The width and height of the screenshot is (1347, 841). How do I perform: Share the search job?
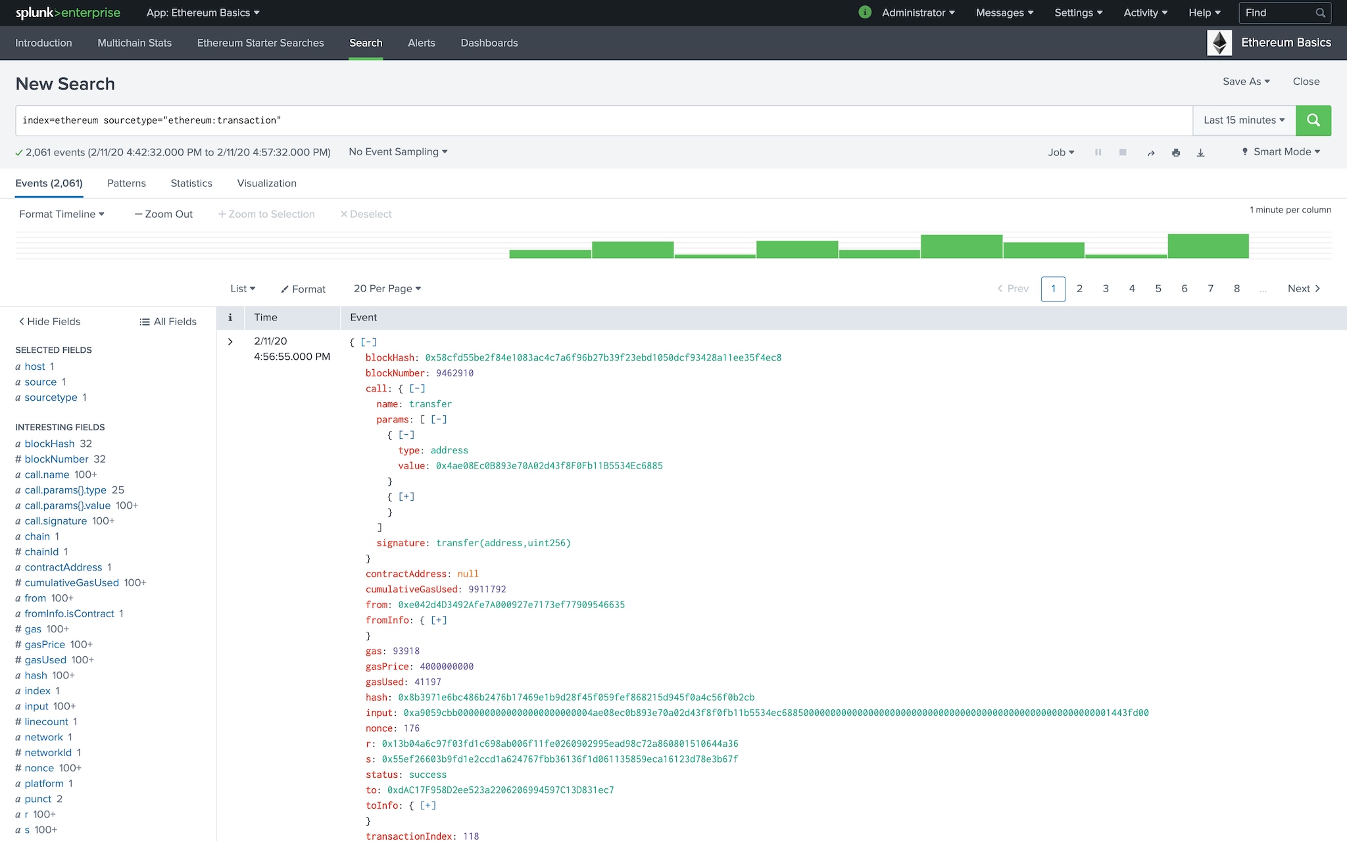(x=1150, y=152)
